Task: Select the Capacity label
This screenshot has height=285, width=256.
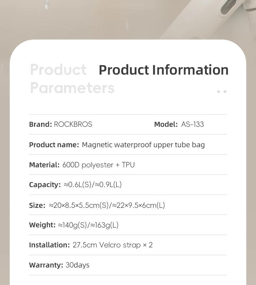Action: [x=45, y=185]
